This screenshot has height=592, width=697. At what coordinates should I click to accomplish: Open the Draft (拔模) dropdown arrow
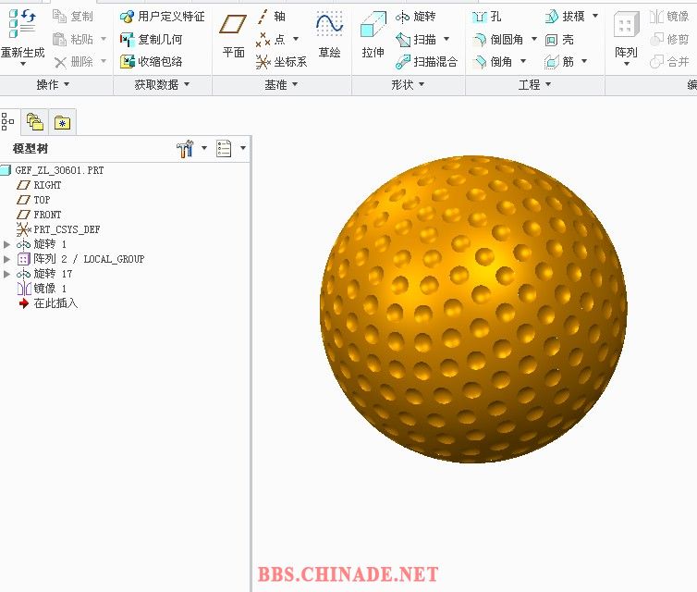595,16
